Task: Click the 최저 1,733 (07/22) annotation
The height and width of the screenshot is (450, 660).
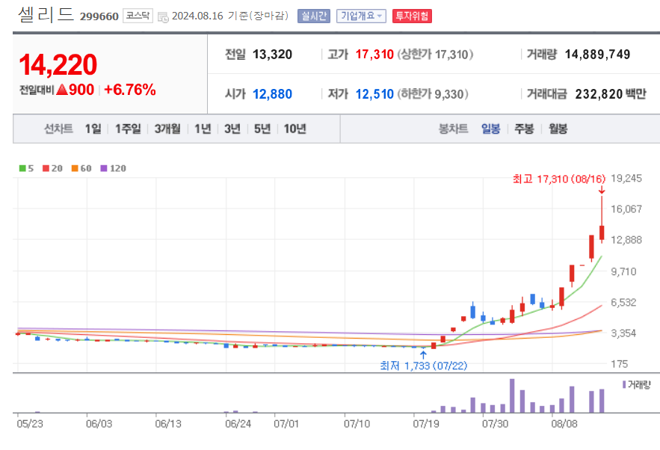Action: click(424, 366)
